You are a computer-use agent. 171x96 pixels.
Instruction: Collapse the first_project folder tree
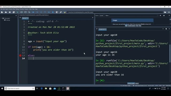tap(1, 18)
